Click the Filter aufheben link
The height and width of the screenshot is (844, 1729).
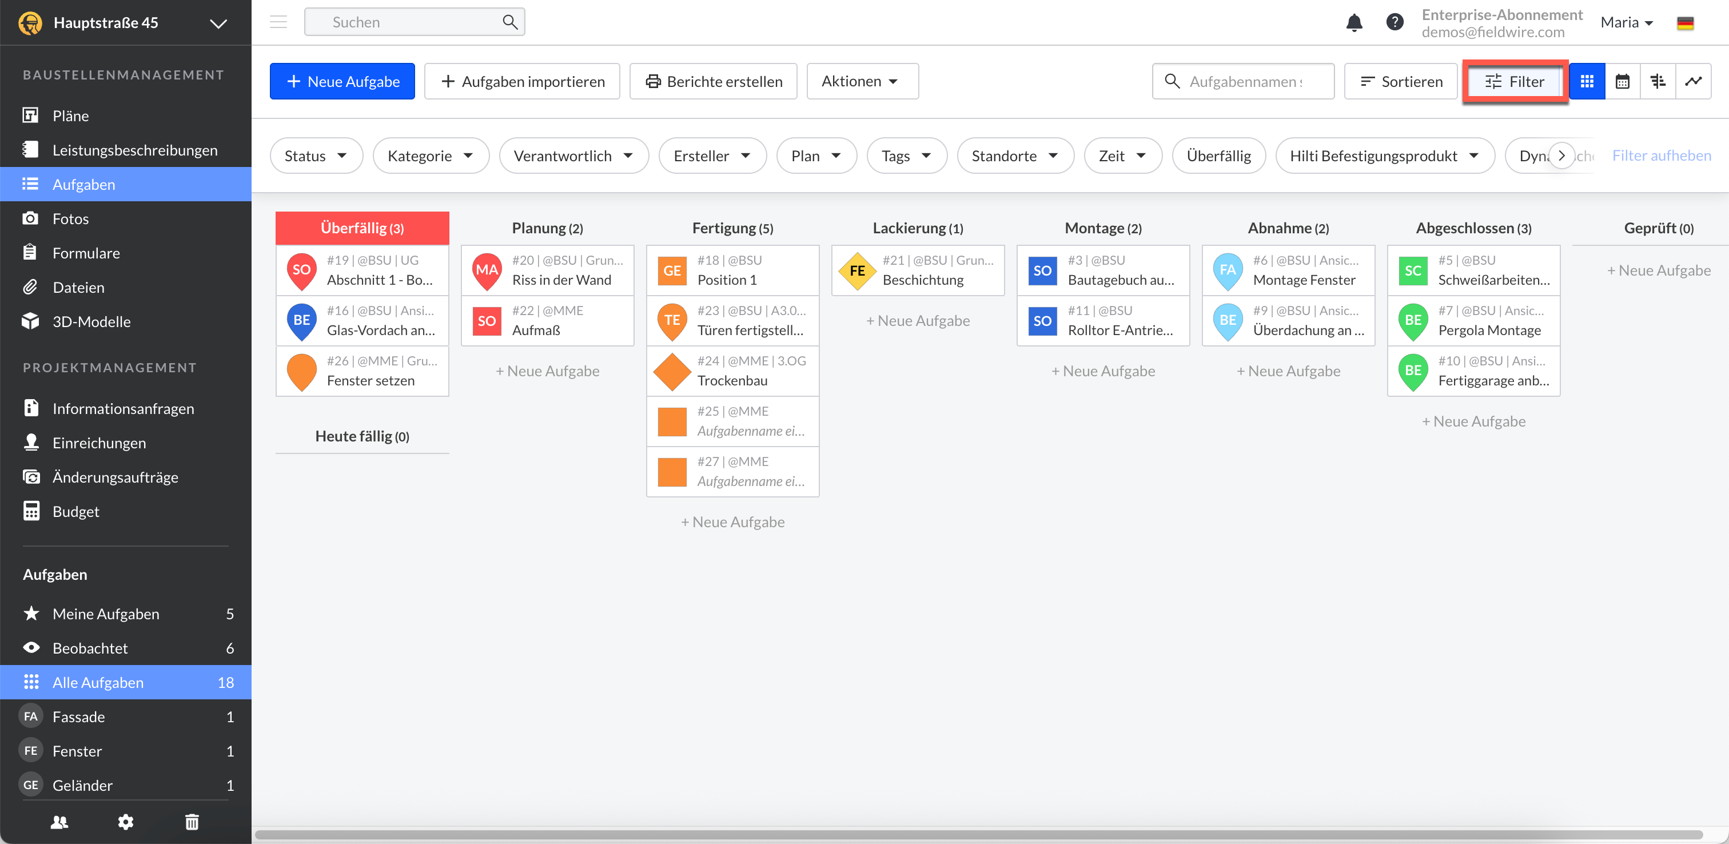click(1660, 156)
